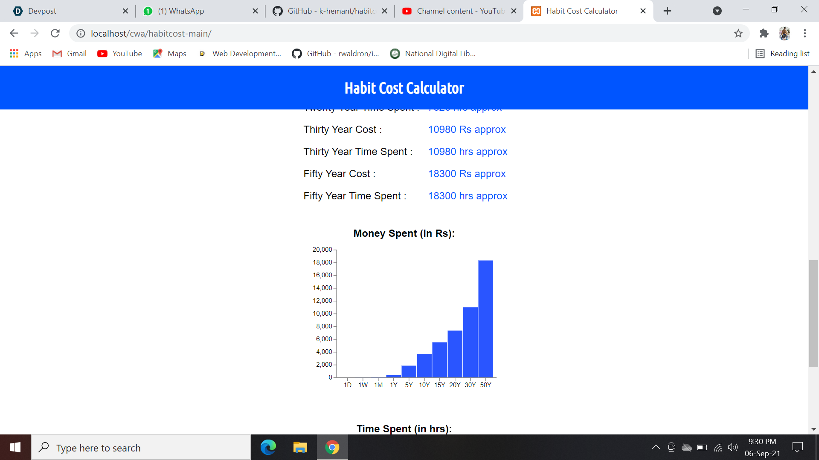Click the page vertical scrollbar thumb
This screenshot has width=819, height=460.
coord(813,313)
